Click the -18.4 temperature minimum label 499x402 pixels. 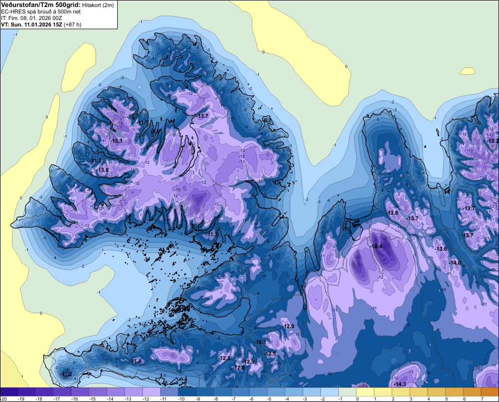pyautogui.click(x=376, y=246)
